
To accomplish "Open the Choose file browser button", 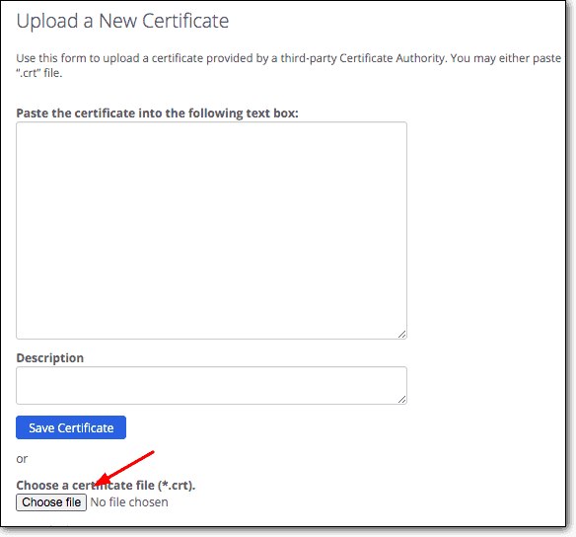I will point(51,502).
